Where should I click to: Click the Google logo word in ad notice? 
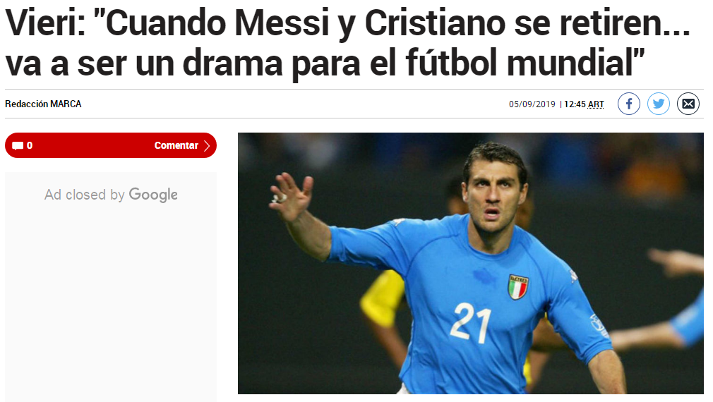tap(153, 195)
